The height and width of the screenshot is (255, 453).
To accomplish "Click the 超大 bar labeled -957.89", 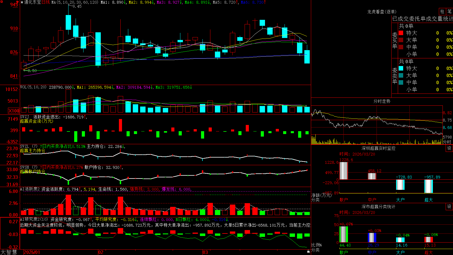I will click(x=429, y=186).
